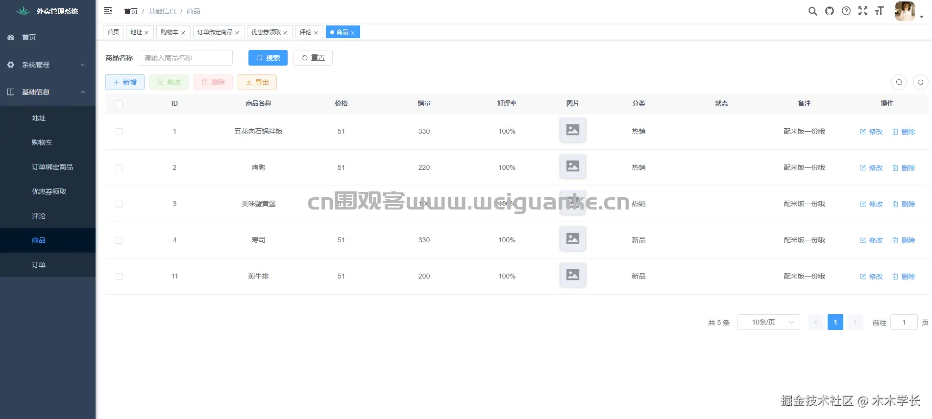Viewport: 932px width, 419px height.
Task: Open the help question-mark icon
Action: pyautogui.click(x=846, y=11)
